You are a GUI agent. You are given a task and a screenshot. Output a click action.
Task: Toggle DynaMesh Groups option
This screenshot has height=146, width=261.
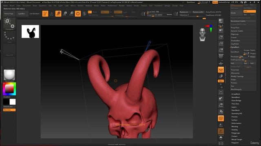coord(246,50)
